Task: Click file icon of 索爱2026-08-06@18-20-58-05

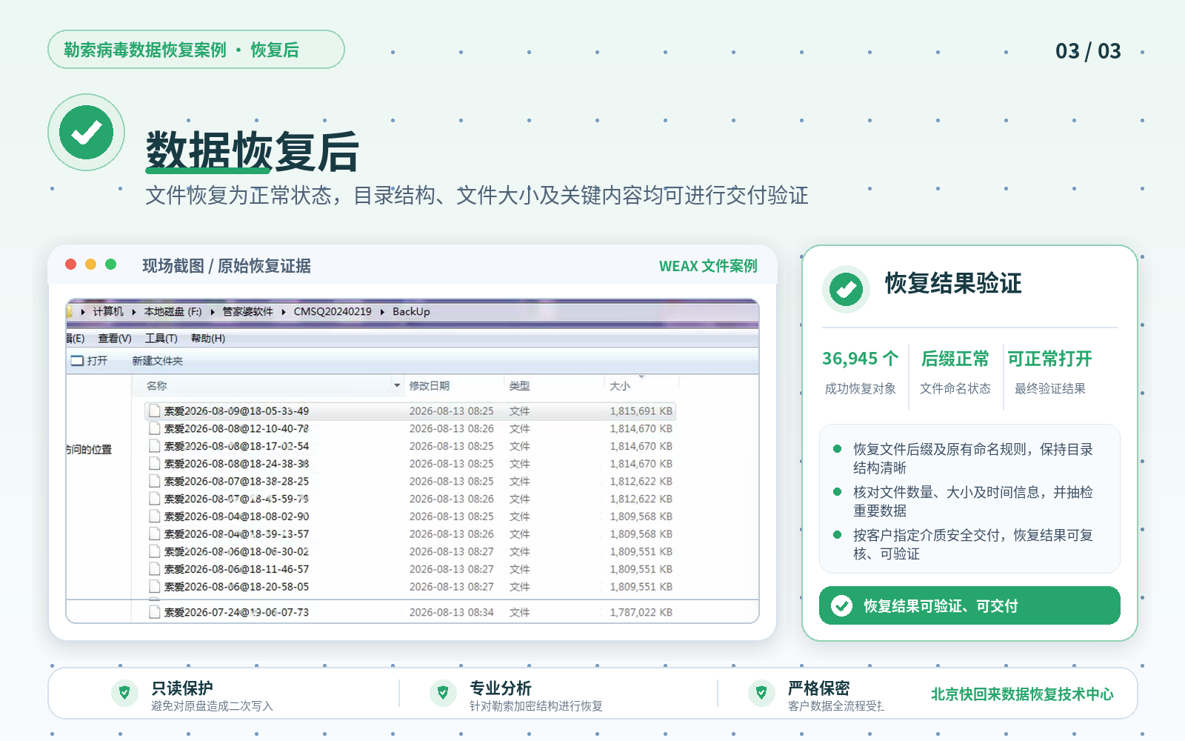Action: [155, 586]
